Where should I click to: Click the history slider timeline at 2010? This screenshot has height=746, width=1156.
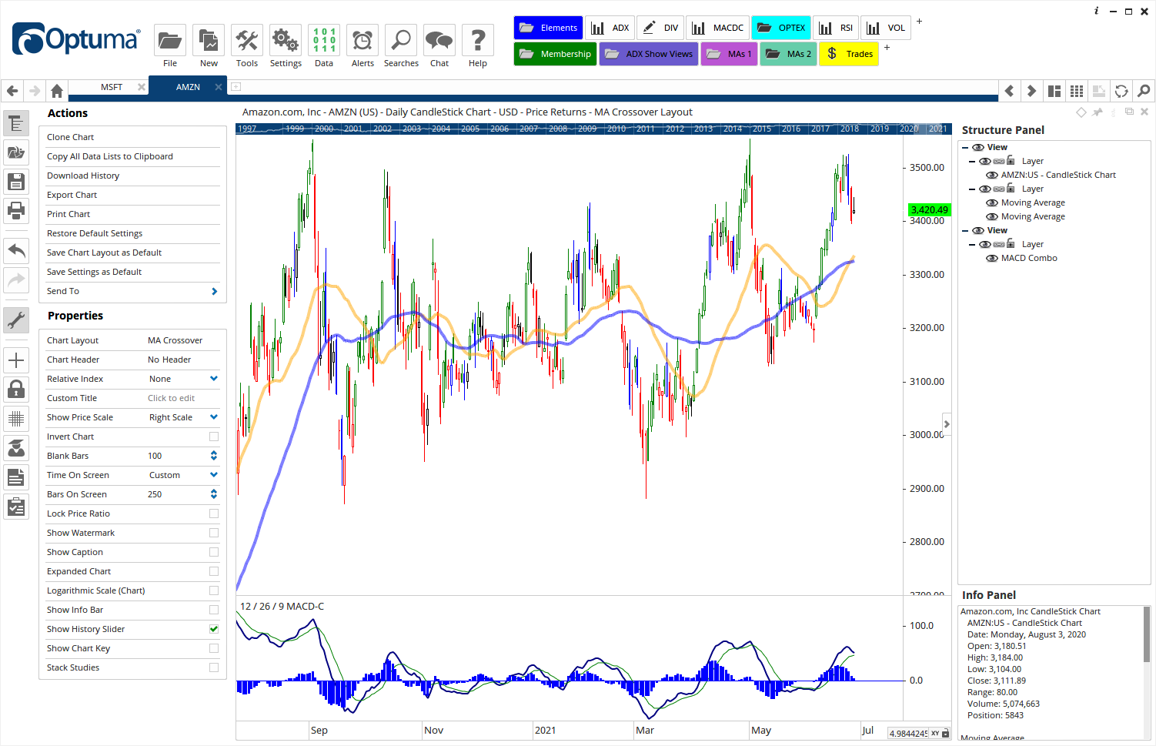616,129
